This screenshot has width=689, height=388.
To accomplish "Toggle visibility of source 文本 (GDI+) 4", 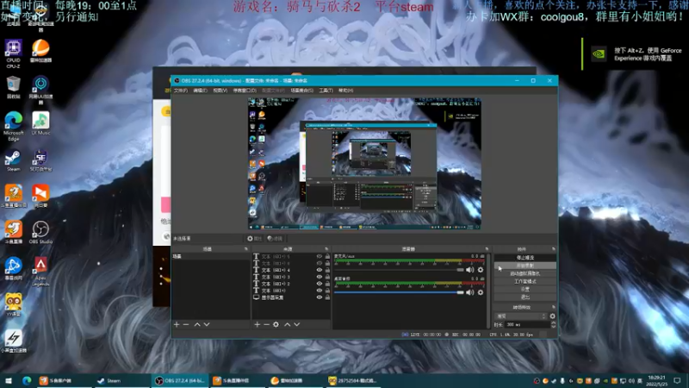I will pos(319,270).
